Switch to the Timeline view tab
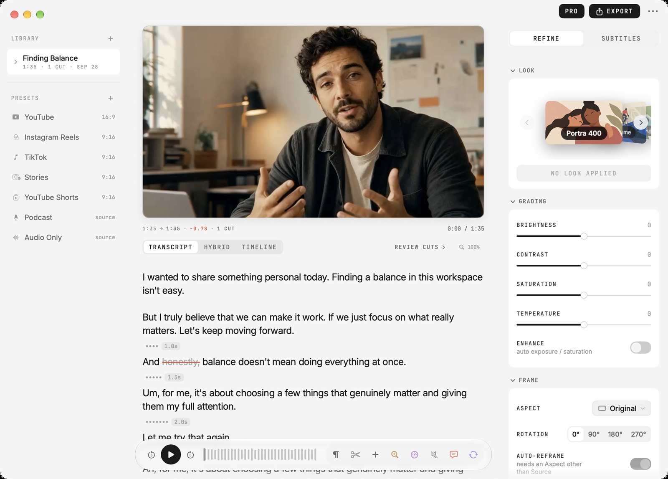 point(259,247)
